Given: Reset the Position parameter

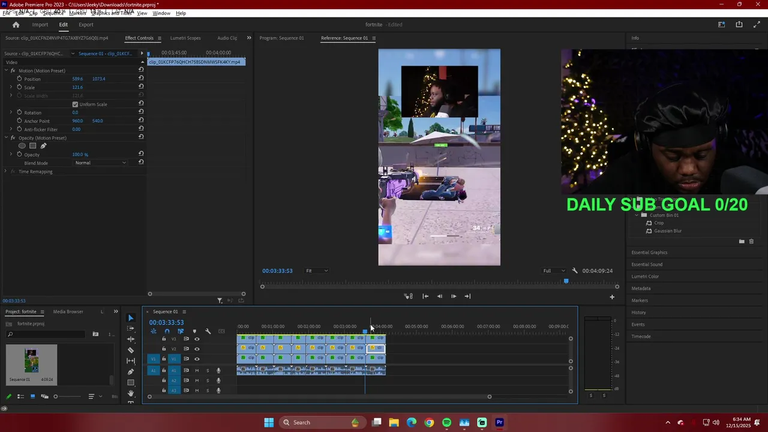Looking at the screenshot, I should [141, 79].
